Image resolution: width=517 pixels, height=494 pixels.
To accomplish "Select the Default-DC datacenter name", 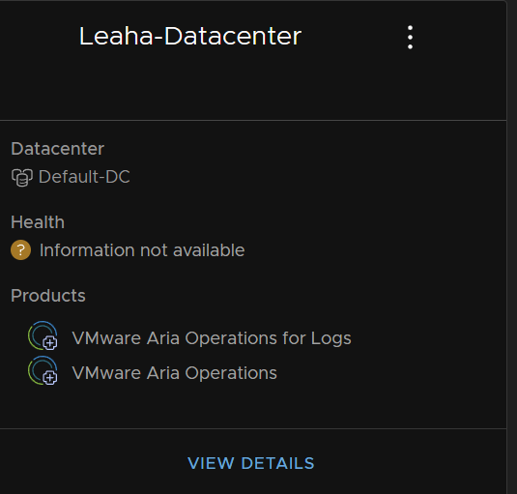I will 84,177.
